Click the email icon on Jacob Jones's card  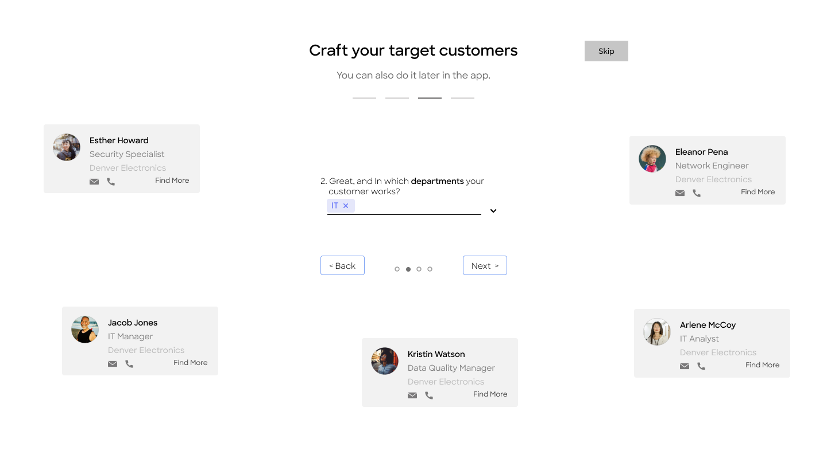click(x=113, y=364)
